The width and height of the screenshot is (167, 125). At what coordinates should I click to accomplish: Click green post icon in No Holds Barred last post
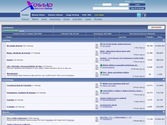(101, 44)
